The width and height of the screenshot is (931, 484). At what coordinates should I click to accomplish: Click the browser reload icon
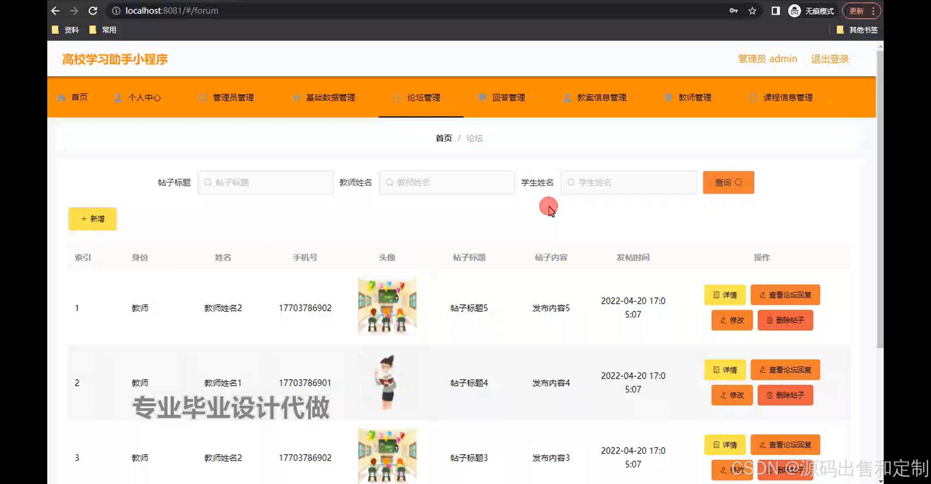click(x=93, y=11)
